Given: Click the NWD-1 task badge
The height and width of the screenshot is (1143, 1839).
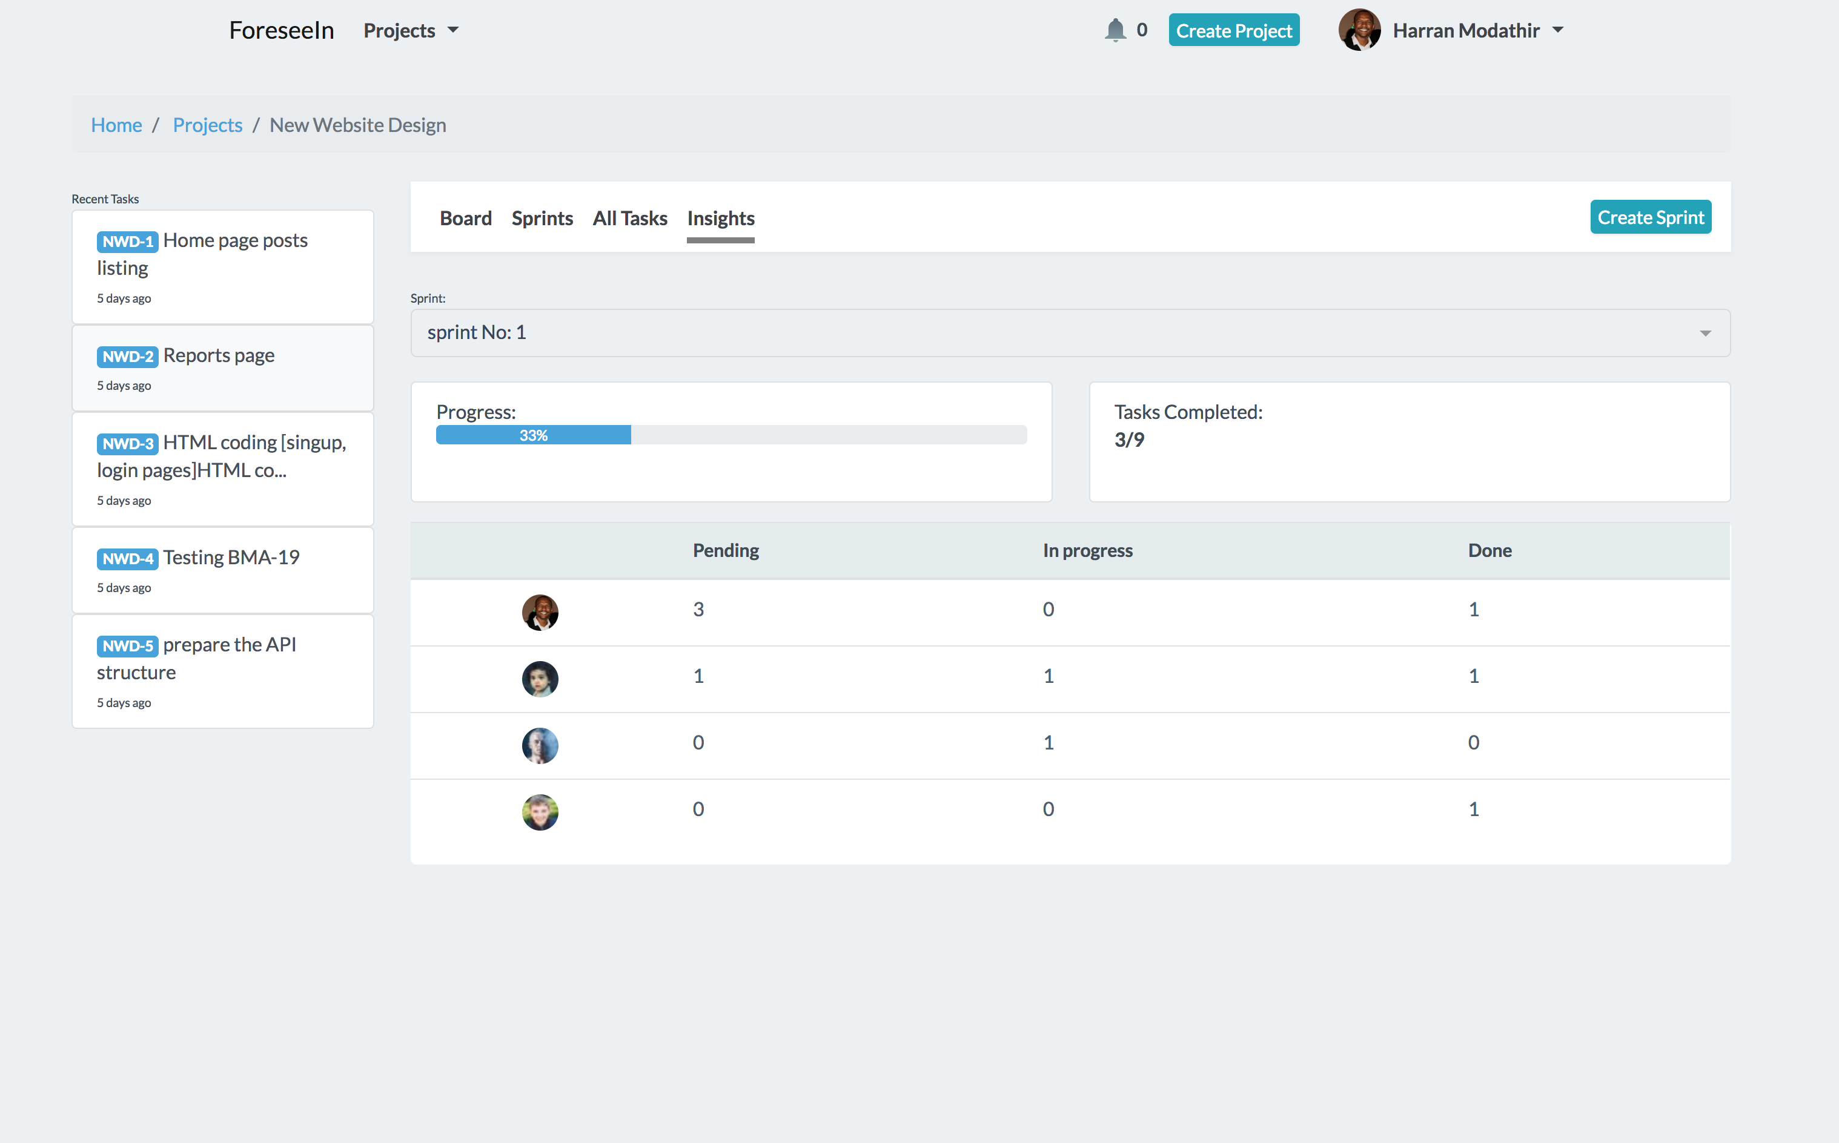Looking at the screenshot, I should (x=127, y=241).
